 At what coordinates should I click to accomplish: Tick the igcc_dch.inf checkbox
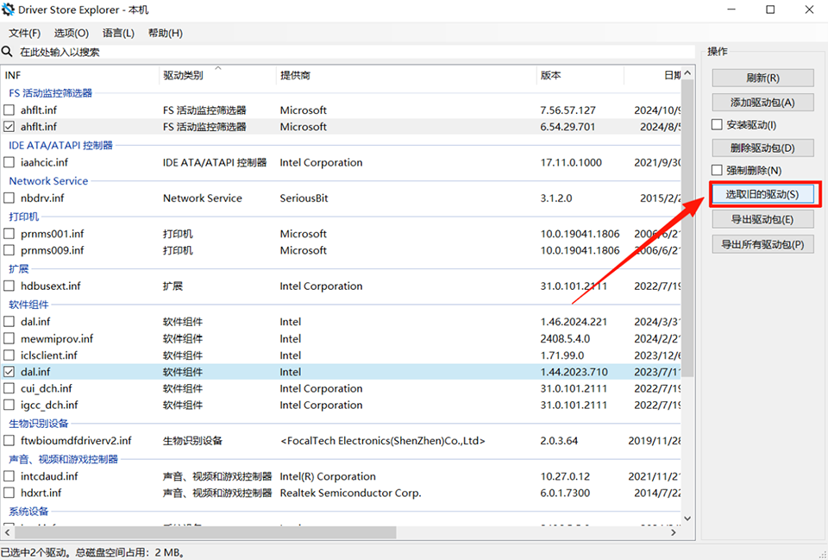(9, 405)
